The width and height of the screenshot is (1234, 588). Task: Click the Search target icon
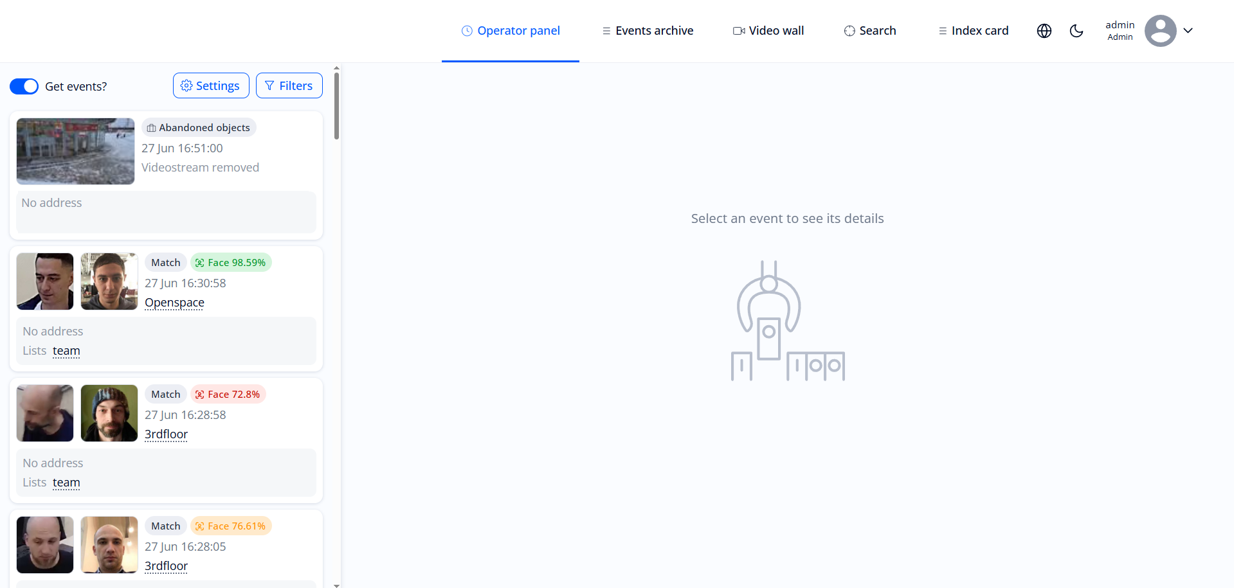coord(849,31)
